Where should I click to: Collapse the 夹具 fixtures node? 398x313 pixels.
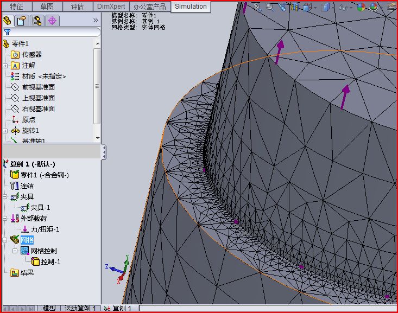(5, 196)
